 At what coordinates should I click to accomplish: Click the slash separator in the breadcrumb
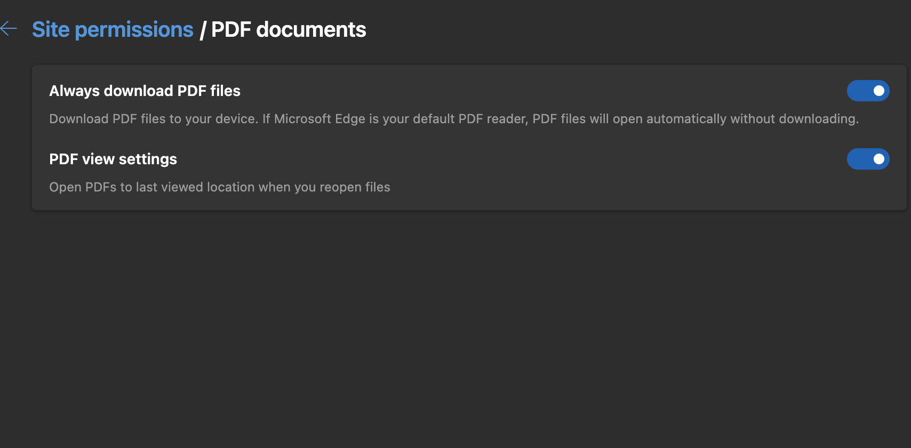pyautogui.click(x=203, y=30)
